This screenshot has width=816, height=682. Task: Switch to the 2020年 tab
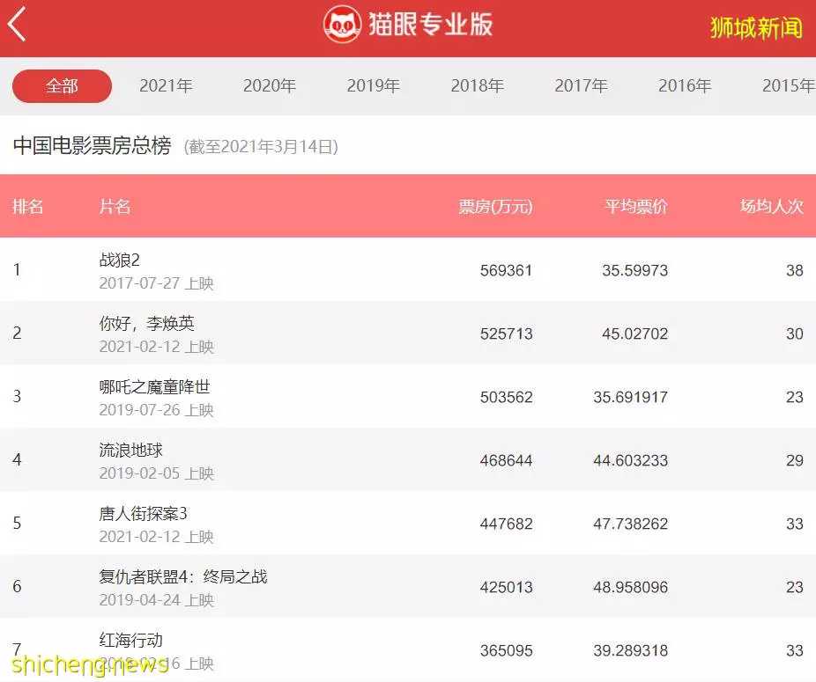coord(270,85)
